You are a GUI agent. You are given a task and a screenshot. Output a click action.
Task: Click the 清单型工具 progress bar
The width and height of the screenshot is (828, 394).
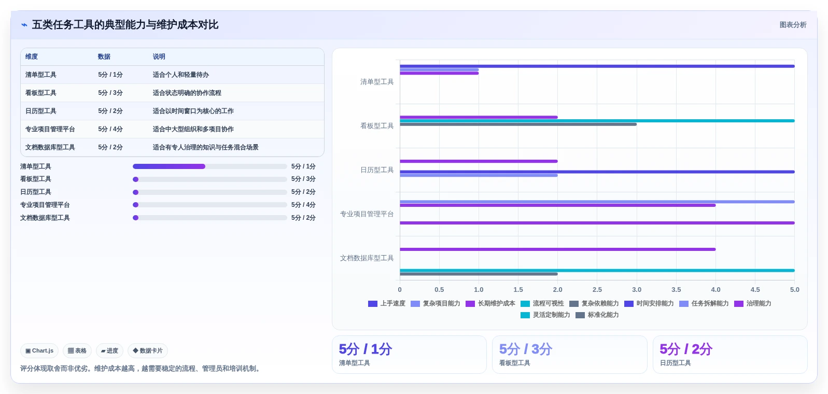point(209,166)
